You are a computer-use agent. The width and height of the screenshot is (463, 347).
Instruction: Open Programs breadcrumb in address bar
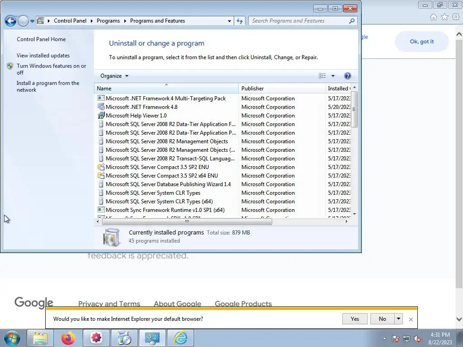pos(108,21)
